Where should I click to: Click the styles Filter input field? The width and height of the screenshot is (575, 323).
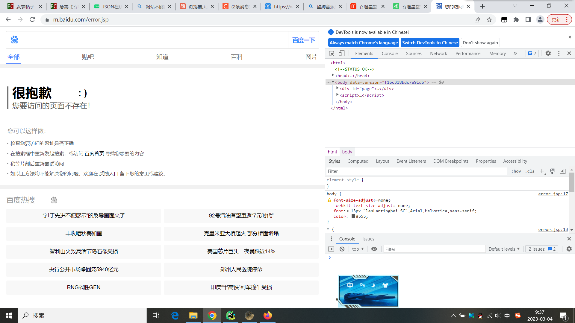[416, 171]
